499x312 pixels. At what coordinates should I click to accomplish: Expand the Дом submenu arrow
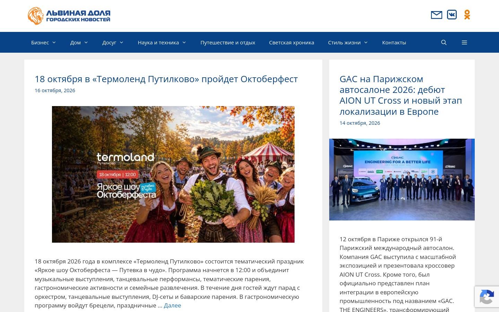pos(86,42)
